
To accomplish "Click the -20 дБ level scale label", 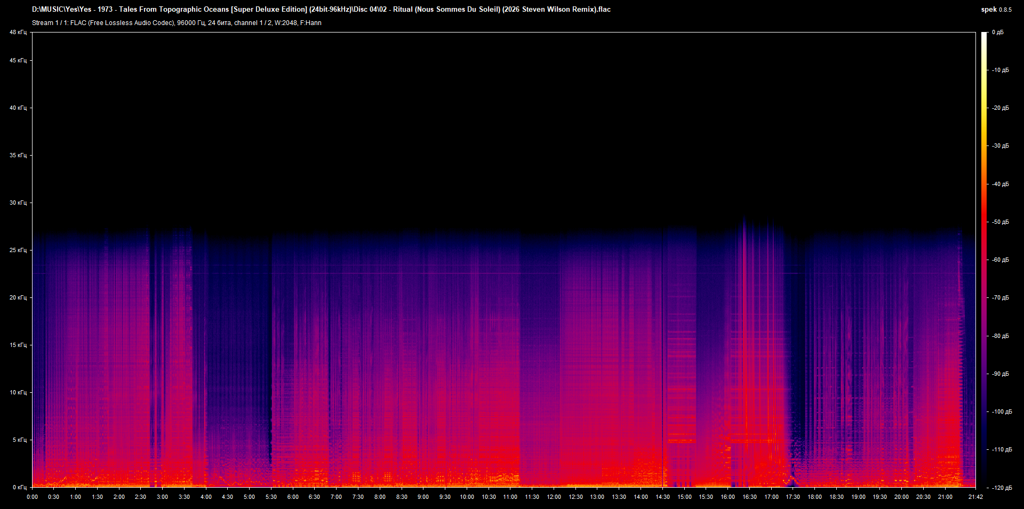I will pyautogui.click(x=1001, y=108).
